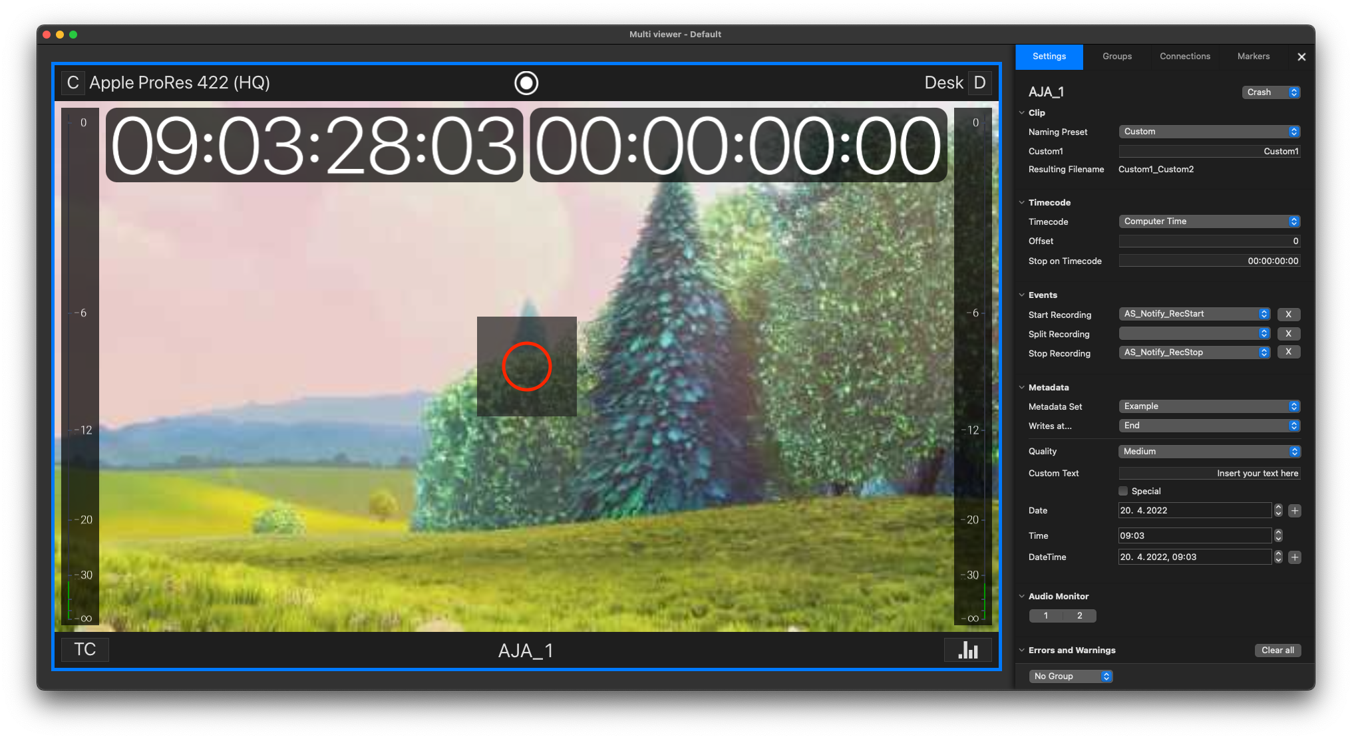The image size is (1352, 739).
Task: Click the Stop on Timecode field
Action: tap(1209, 261)
